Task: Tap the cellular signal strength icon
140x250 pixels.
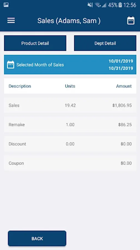Action: (x=104, y=5)
